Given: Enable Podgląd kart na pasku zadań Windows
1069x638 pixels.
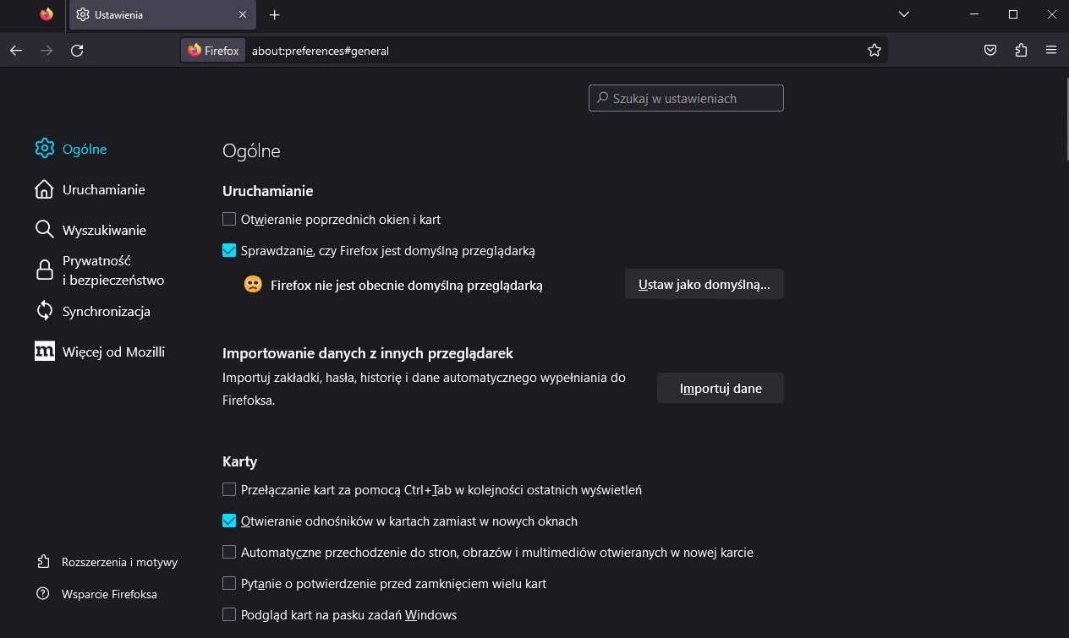Looking at the screenshot, I should pos(228,614).
